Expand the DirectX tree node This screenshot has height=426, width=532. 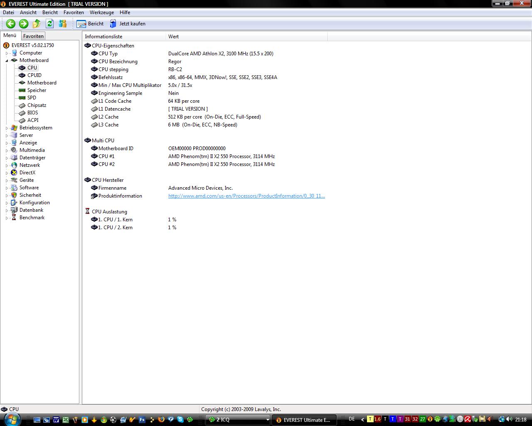[7, 173]
